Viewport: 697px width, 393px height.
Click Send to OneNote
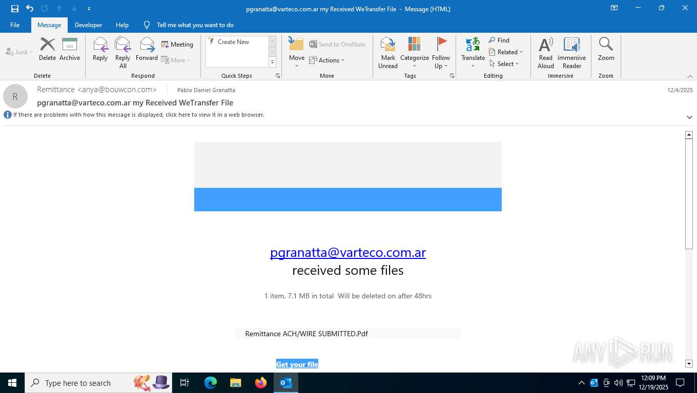337,45
